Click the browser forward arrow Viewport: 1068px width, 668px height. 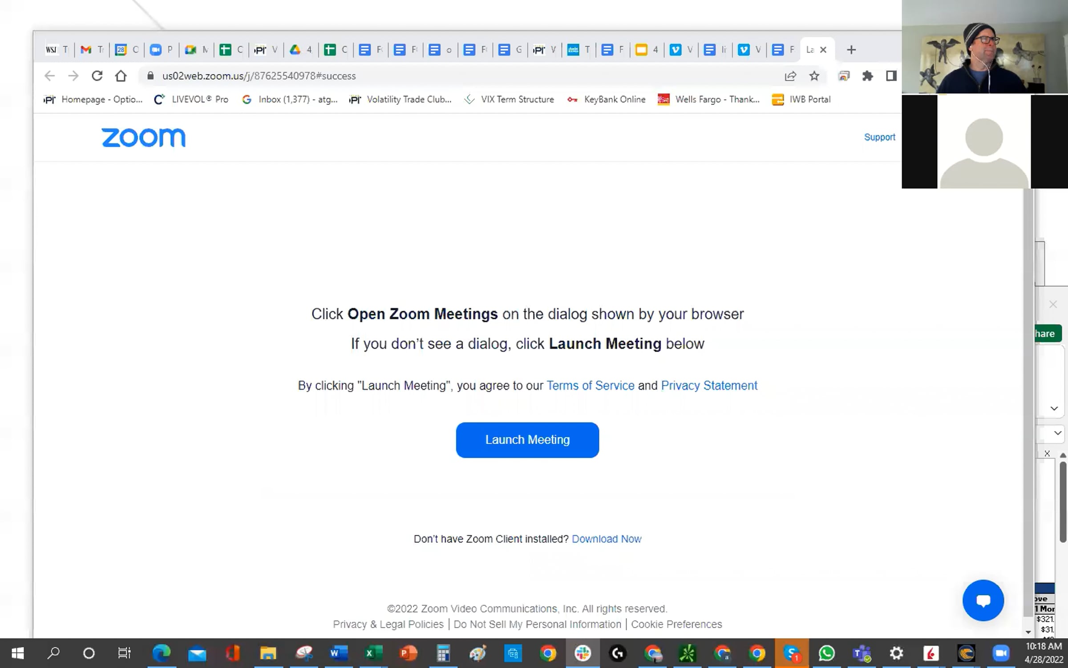[x=73, y=76]
